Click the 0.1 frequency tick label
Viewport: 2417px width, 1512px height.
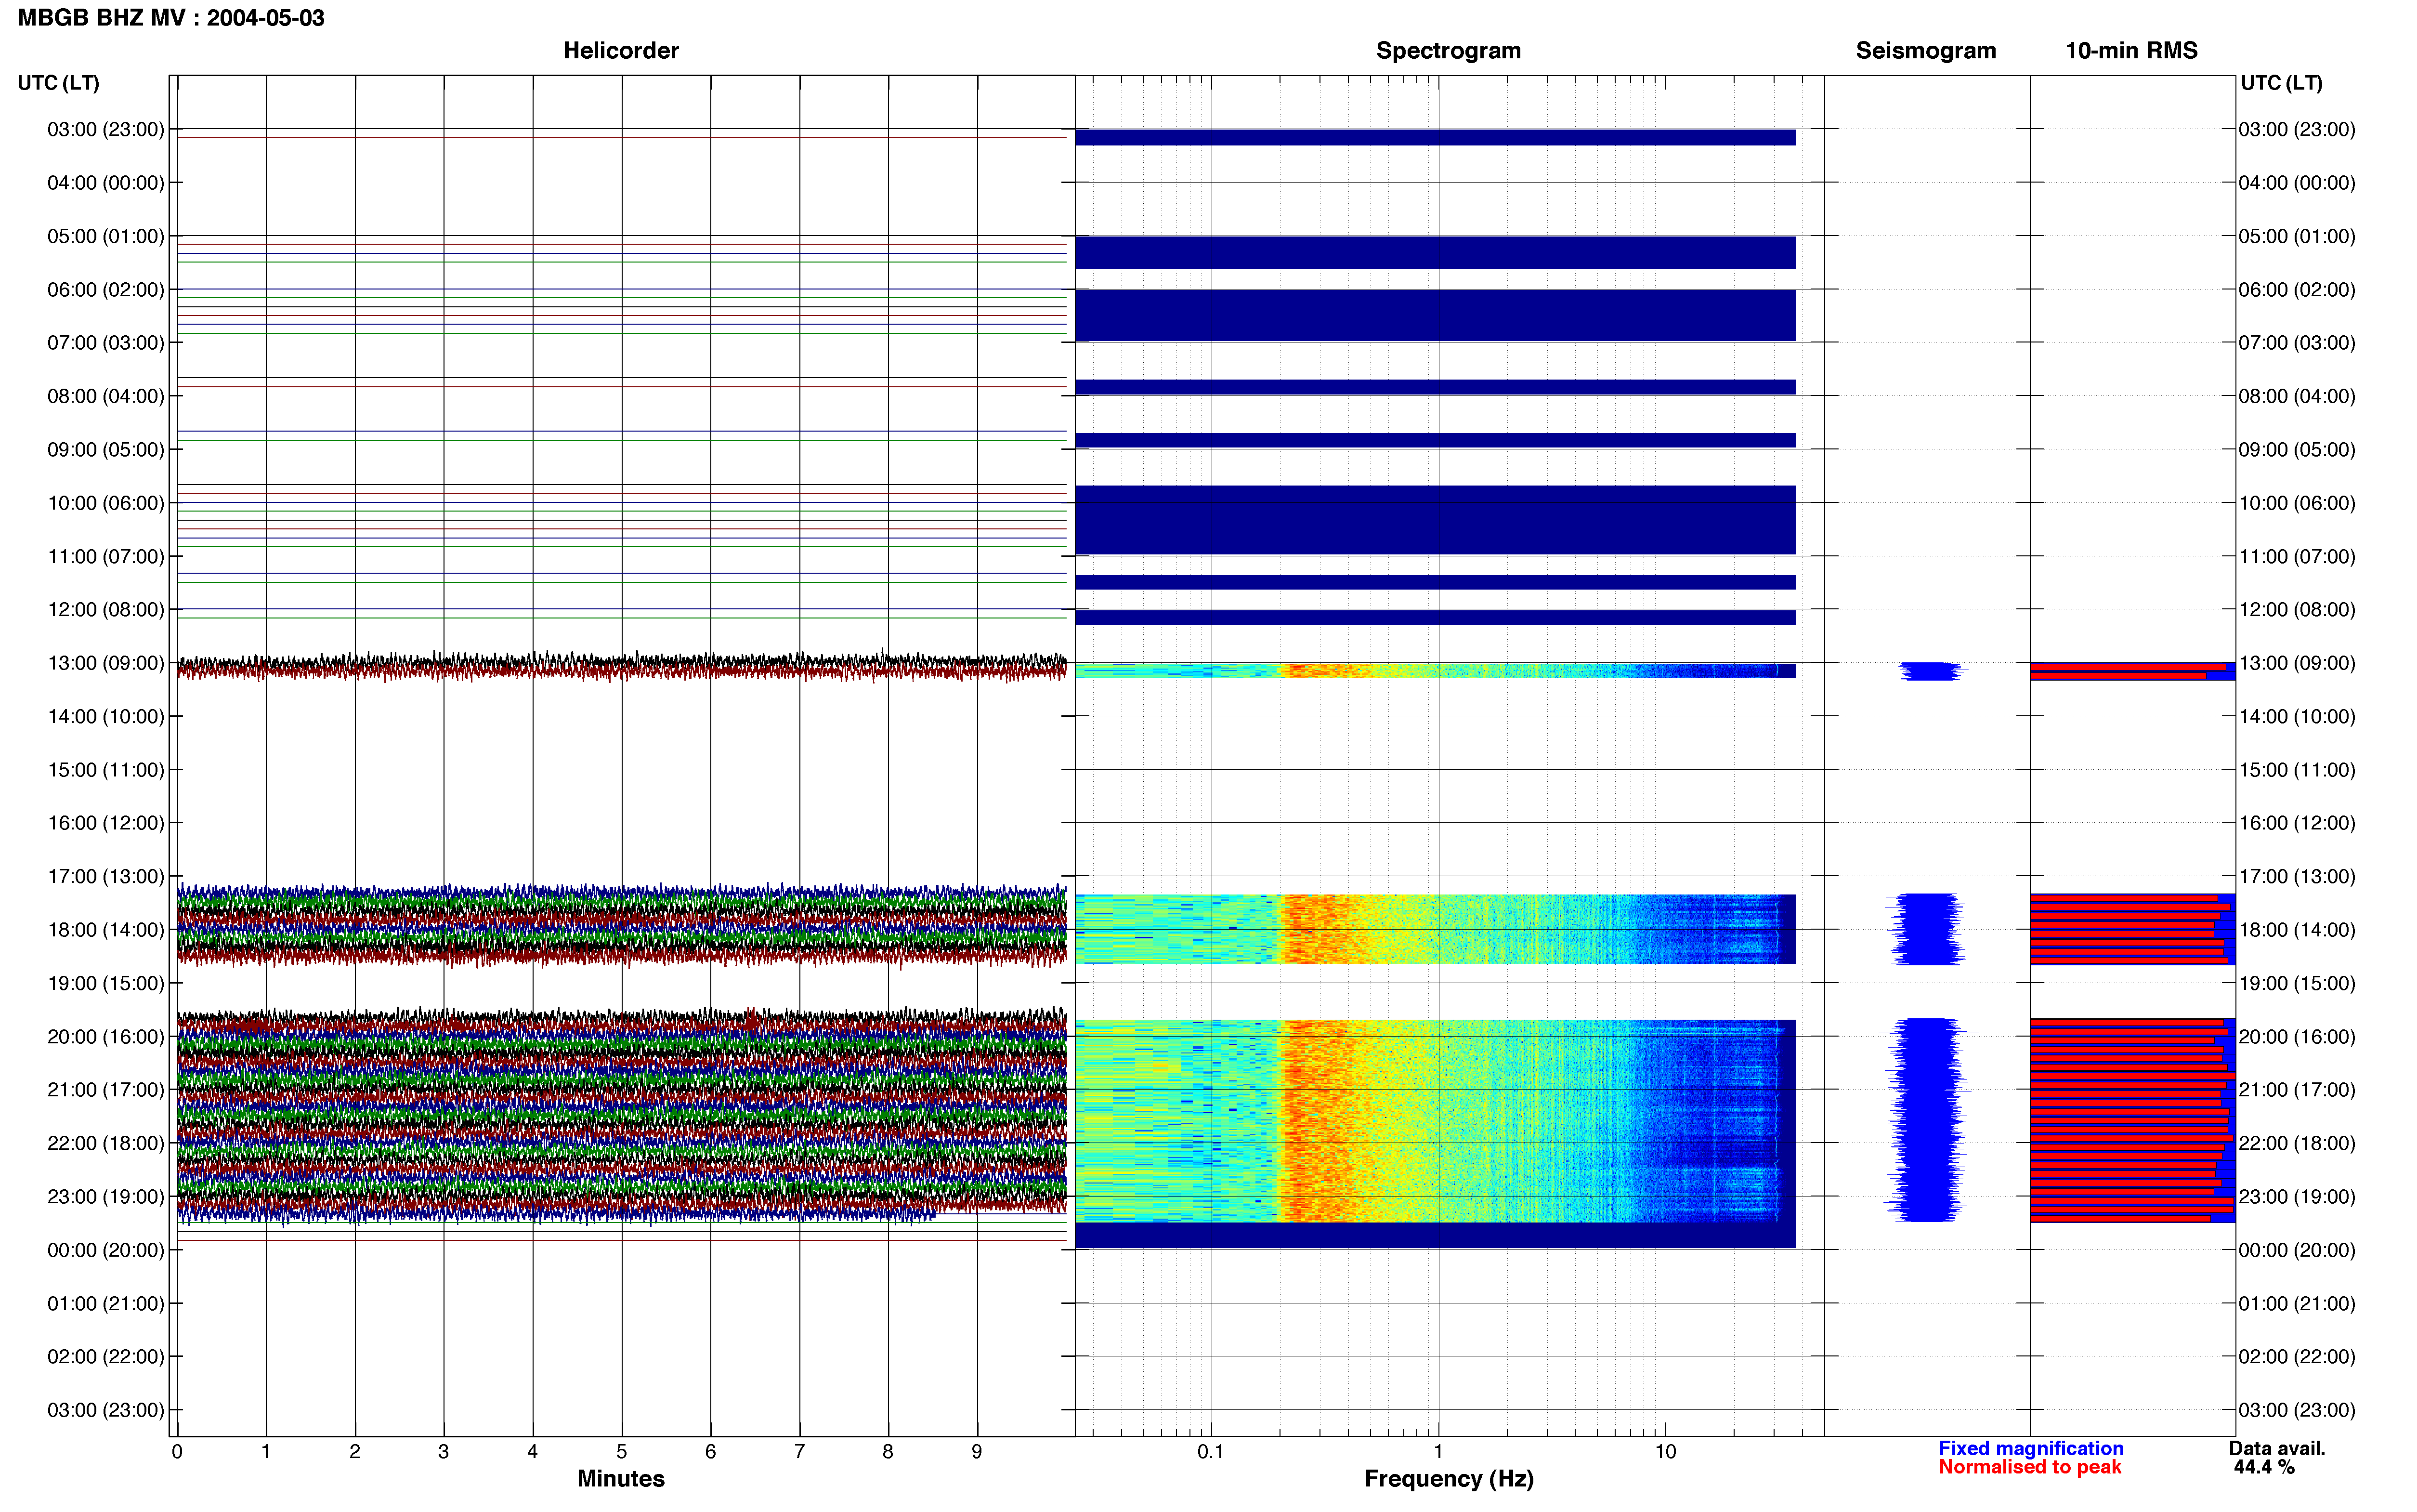click(1211, 1452)
